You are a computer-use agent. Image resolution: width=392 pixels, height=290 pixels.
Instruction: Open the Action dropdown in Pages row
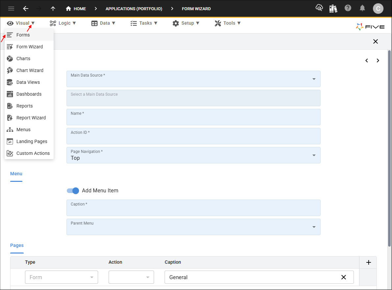coord(131,277)
